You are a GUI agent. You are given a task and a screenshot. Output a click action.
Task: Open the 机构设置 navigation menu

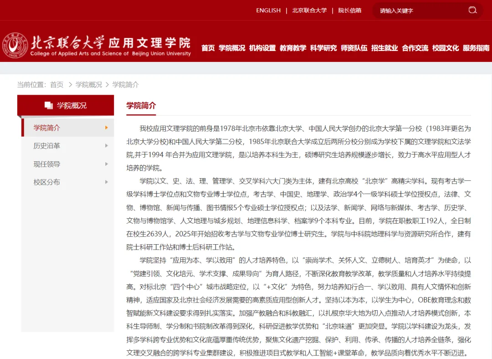(262, 48)
